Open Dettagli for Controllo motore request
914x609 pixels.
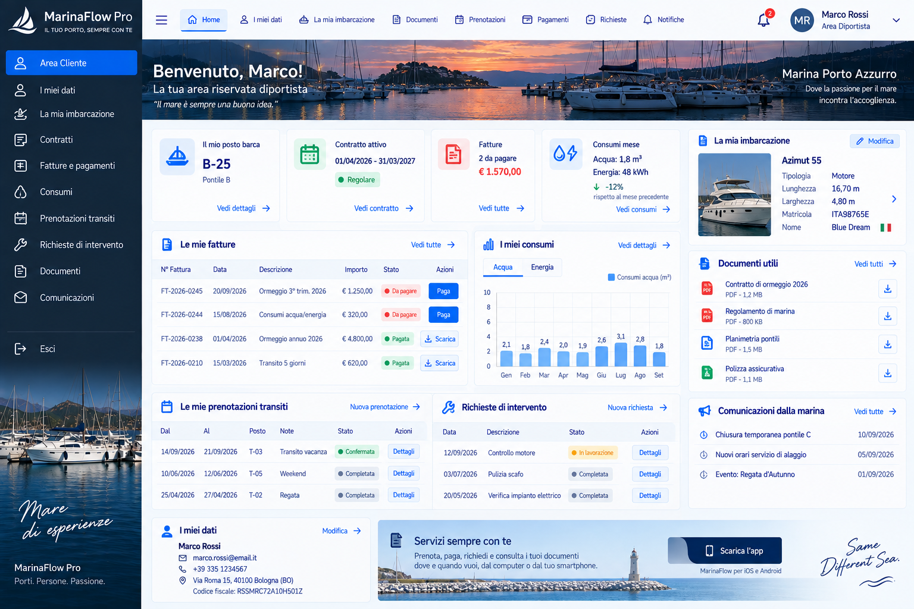(650, 453)
